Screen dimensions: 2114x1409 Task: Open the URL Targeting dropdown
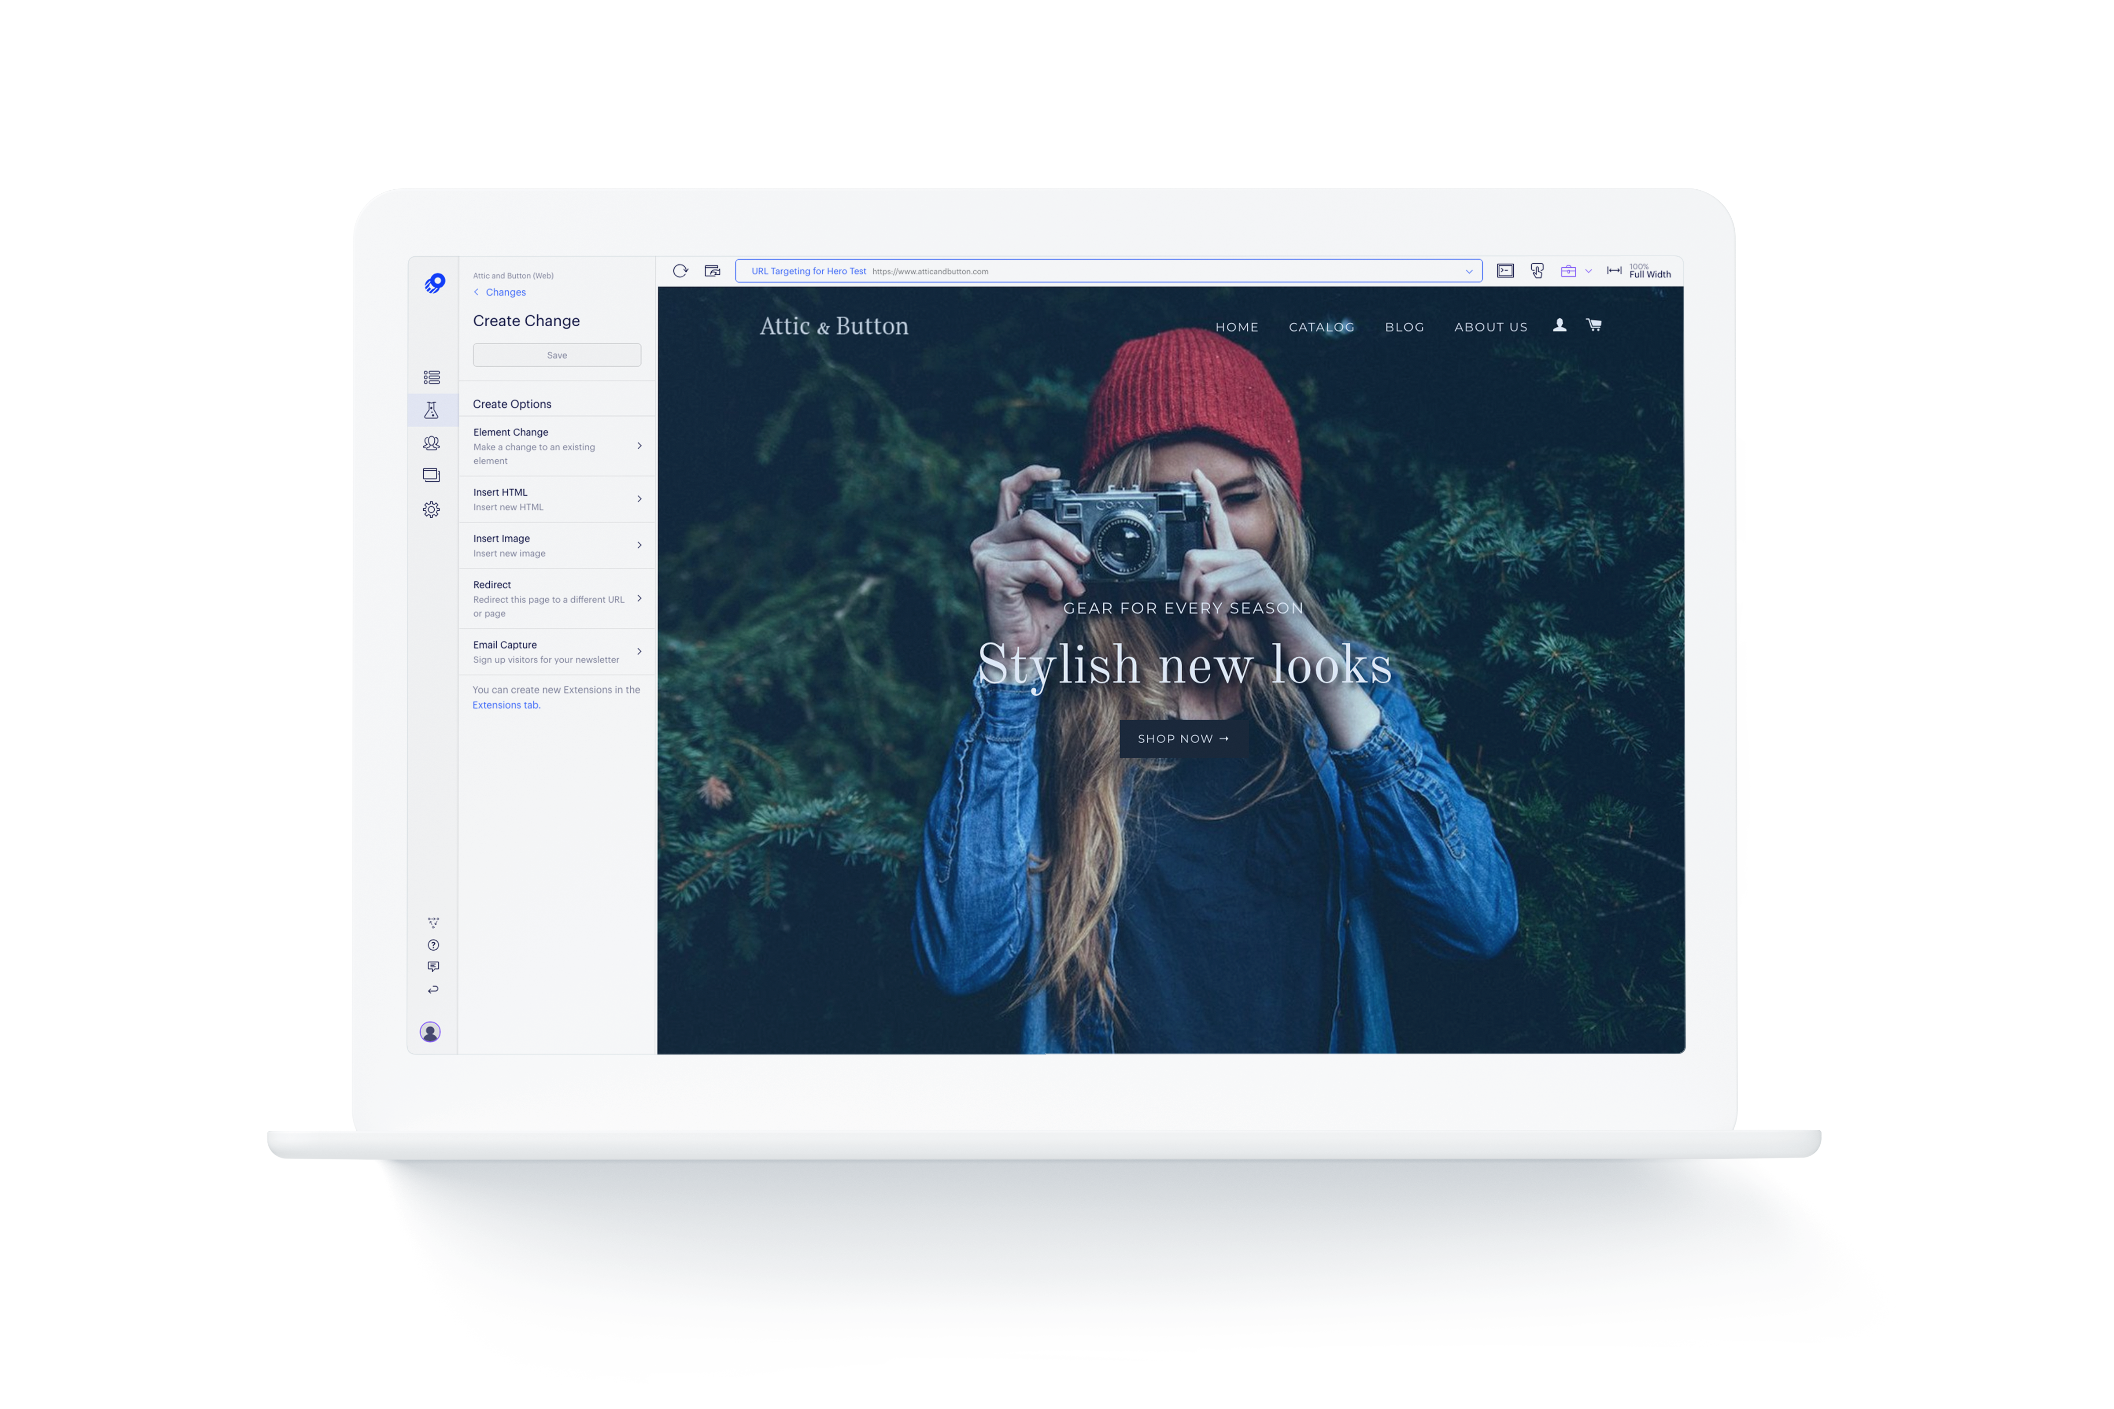(1467, 270)
